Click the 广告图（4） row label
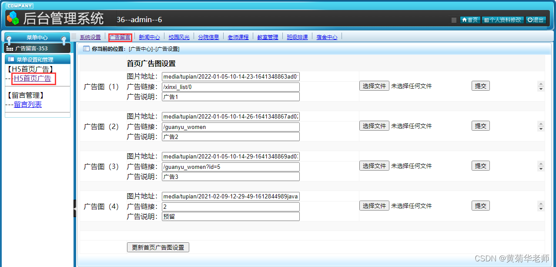 [x=101, y=207]
